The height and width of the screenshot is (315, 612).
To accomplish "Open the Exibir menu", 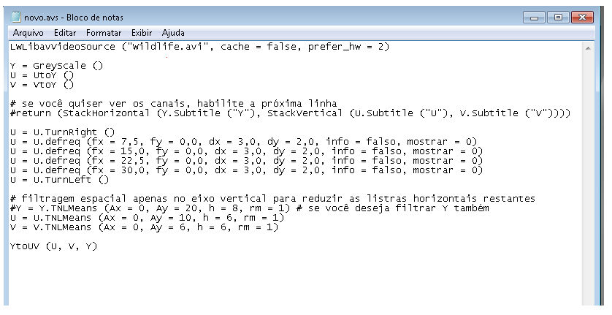I will coord(142,33).
